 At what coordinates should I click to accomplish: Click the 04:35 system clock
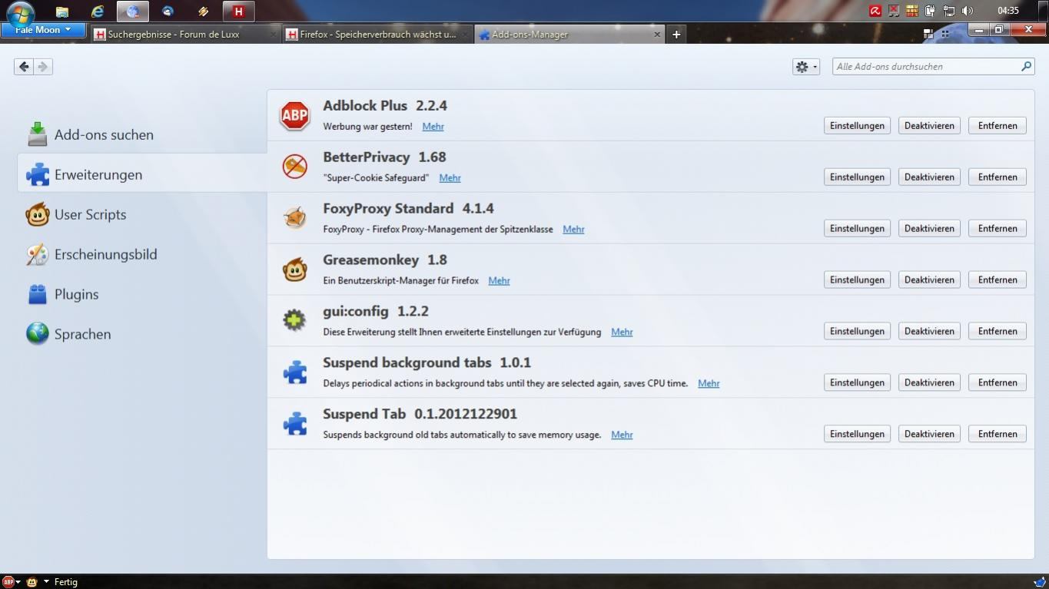click(x=1008, y=11)
